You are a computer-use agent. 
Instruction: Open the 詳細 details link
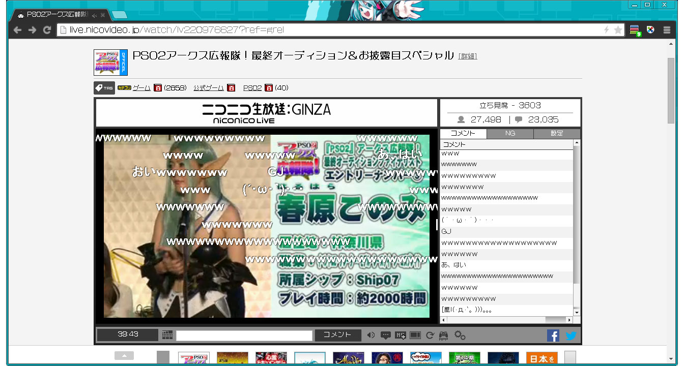tap(468, 56)
